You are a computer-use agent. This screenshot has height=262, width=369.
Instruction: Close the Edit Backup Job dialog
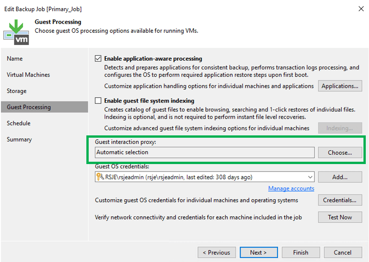pyautogui.click(x=360, y=9)
